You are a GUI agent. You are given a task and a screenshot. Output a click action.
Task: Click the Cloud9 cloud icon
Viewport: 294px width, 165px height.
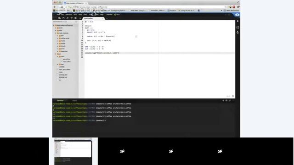coord(237,15)
